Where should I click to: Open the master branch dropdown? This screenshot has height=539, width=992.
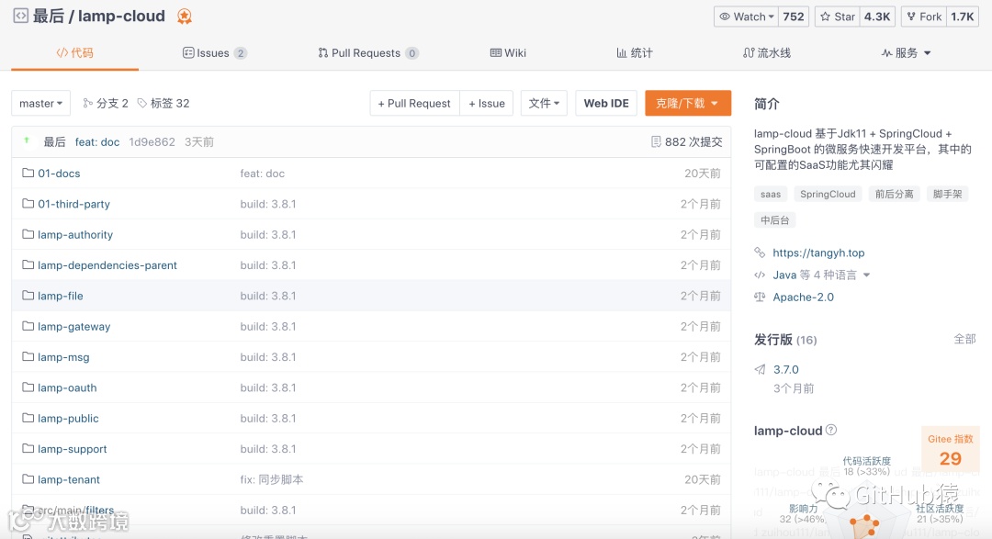click(x=40, y=103)
